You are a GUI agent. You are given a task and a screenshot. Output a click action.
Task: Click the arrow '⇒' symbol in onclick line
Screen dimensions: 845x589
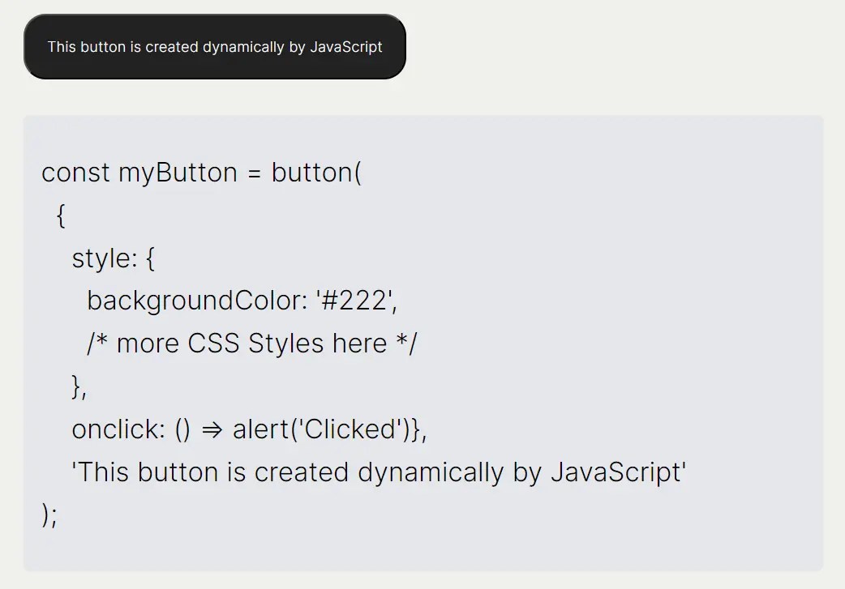pos(211,429)
